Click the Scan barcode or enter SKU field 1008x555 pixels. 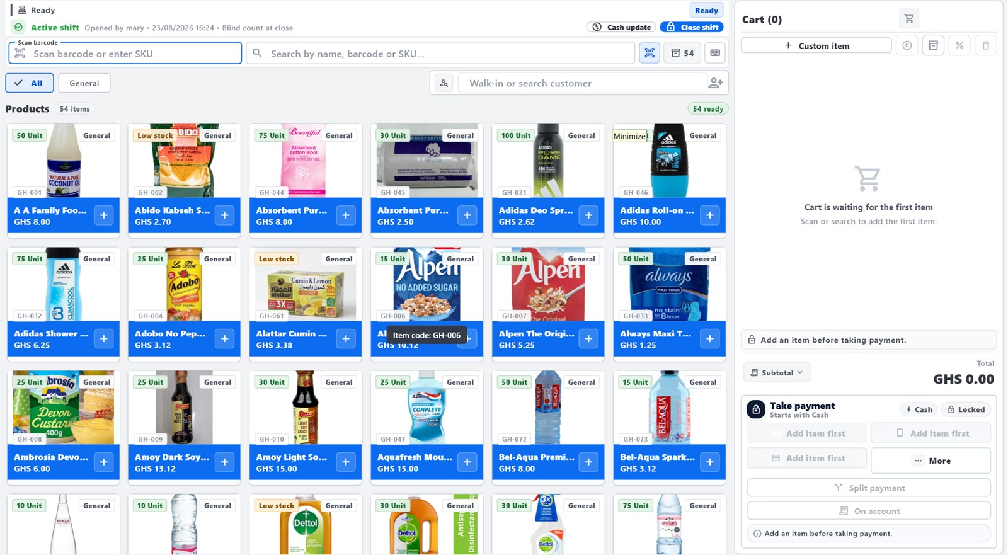tap(125, 54)
